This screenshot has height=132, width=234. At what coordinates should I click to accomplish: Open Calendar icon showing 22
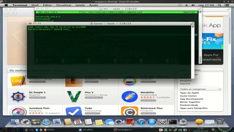(78, 122)
